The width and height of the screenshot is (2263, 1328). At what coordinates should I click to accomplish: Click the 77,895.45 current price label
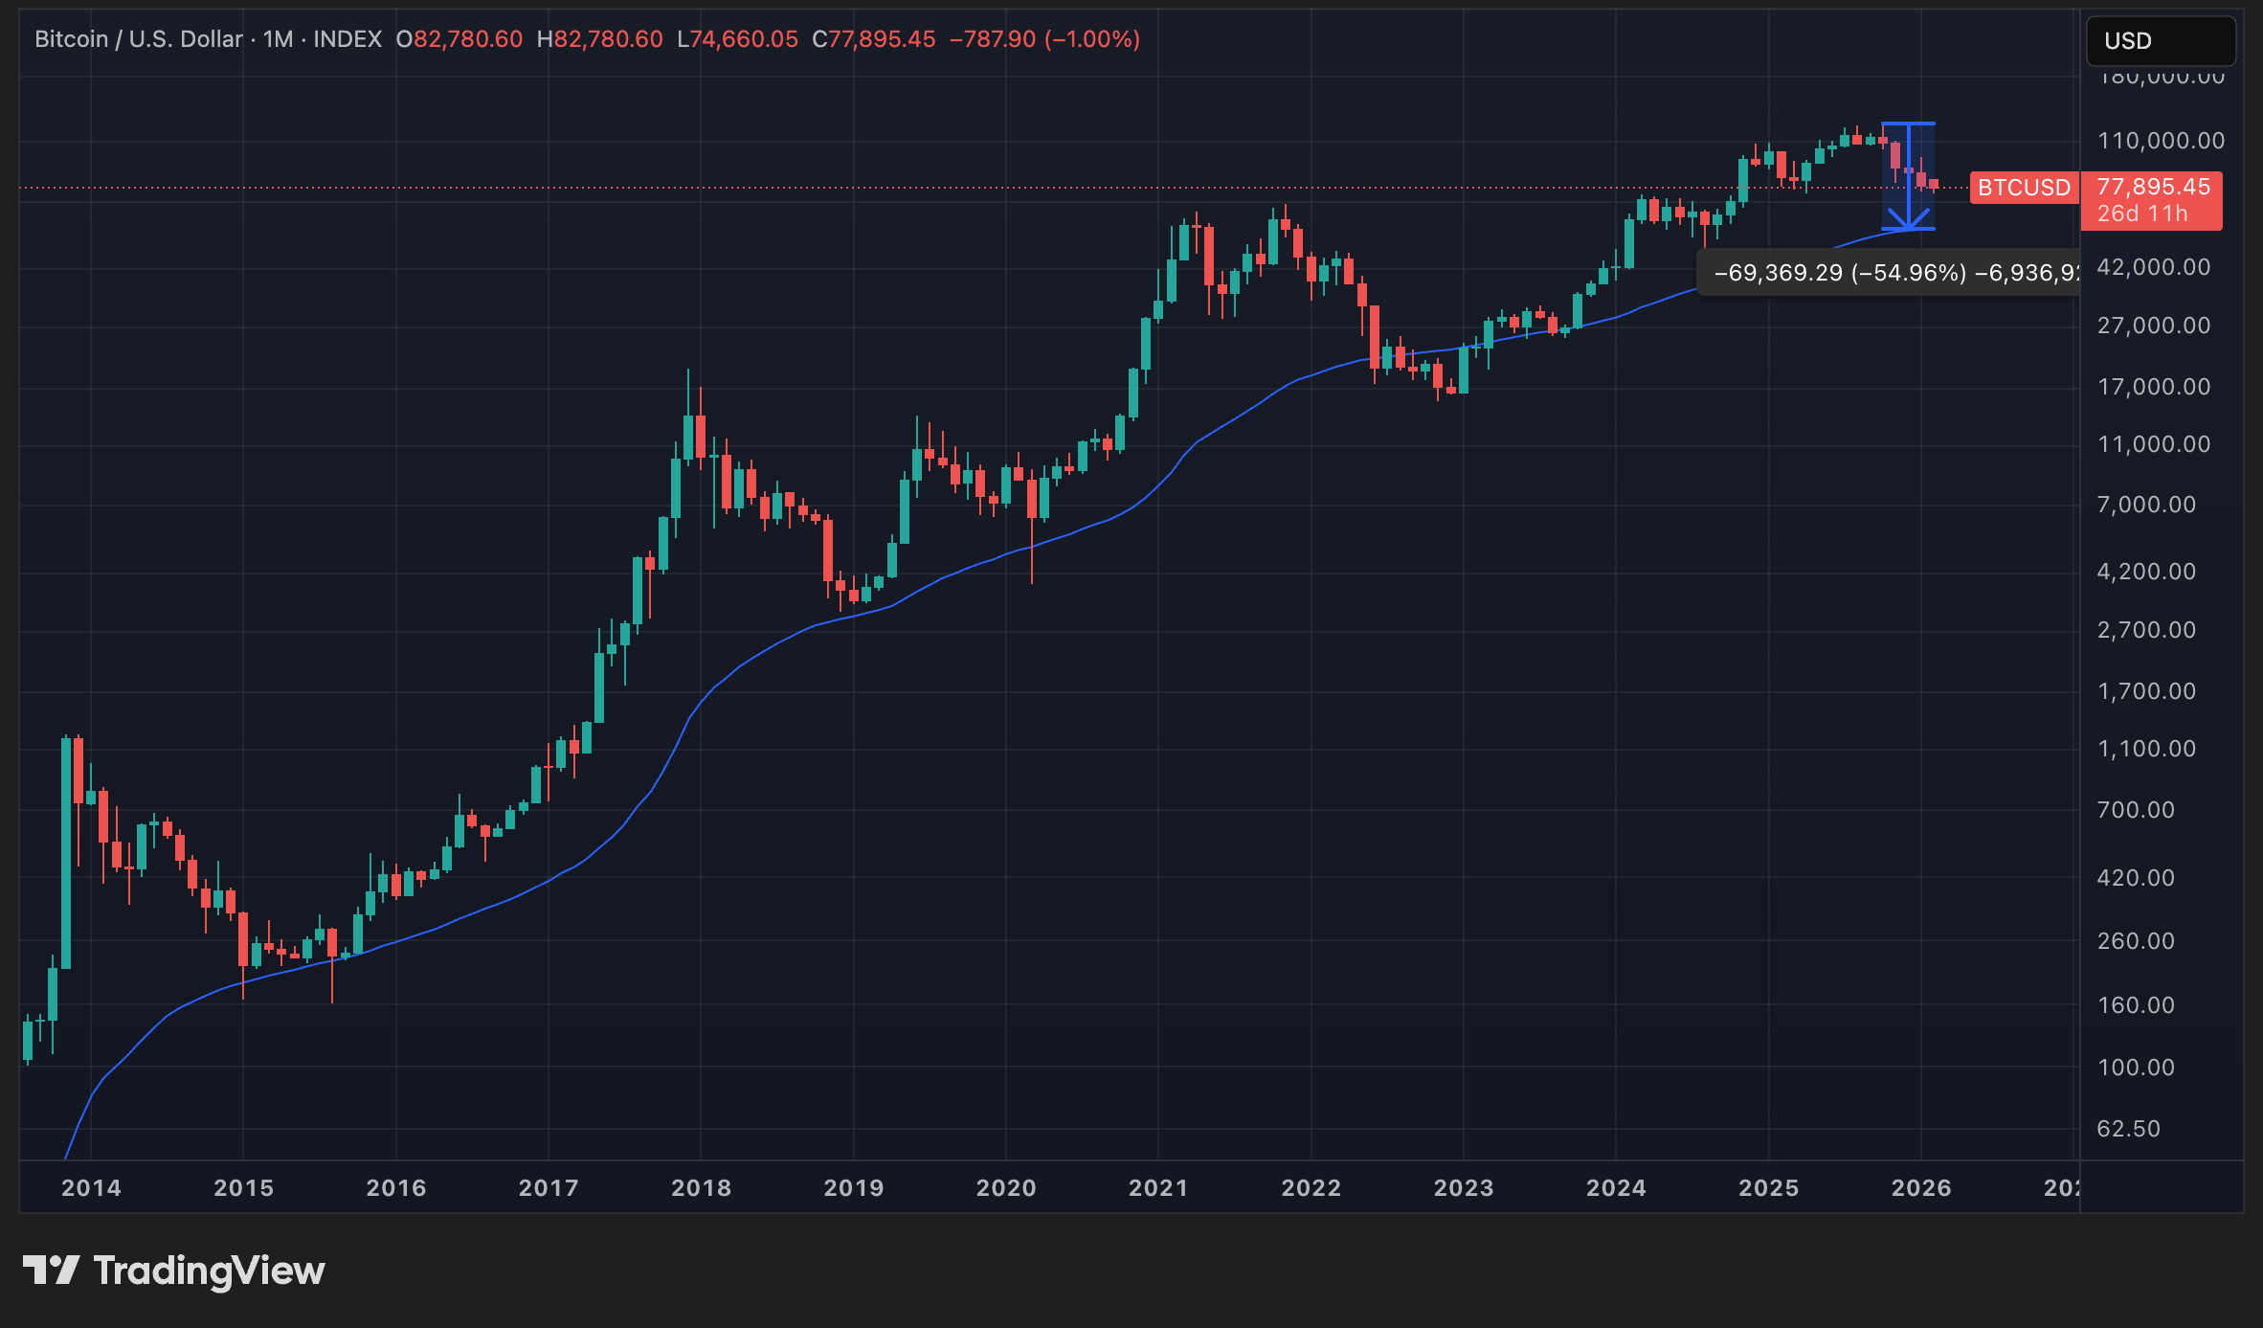(x=2154, y=187)
